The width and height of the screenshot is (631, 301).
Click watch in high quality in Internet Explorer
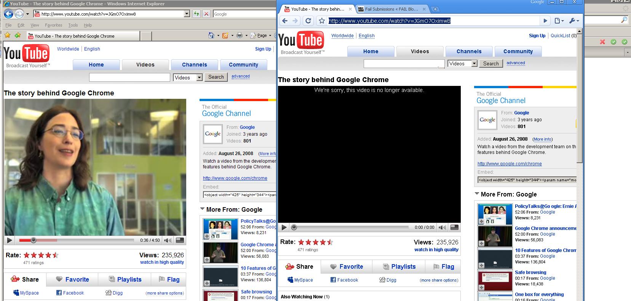162,262
